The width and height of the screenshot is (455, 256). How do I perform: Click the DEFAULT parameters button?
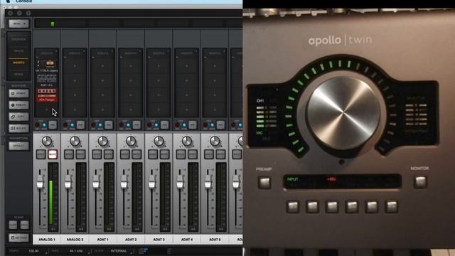[x=18, y=146]
